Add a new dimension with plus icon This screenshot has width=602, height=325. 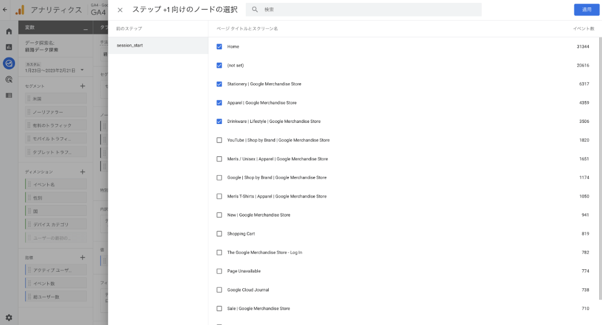[82, 172]
